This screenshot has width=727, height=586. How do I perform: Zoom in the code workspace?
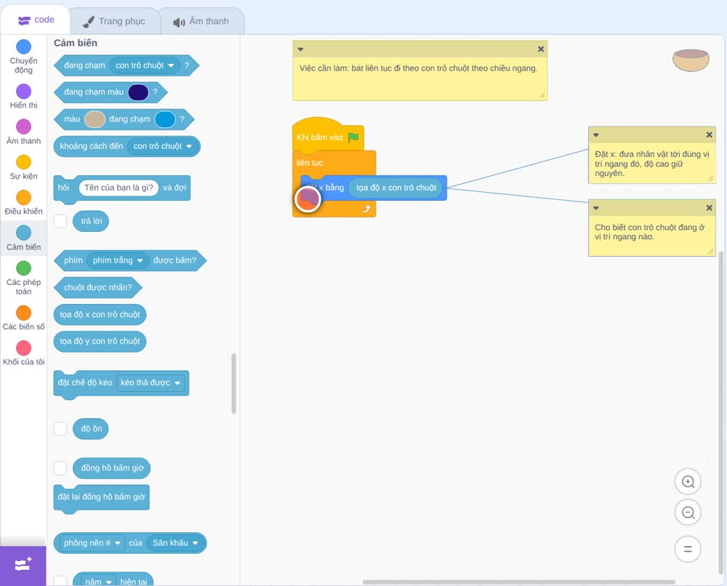(x=688, y=482)
